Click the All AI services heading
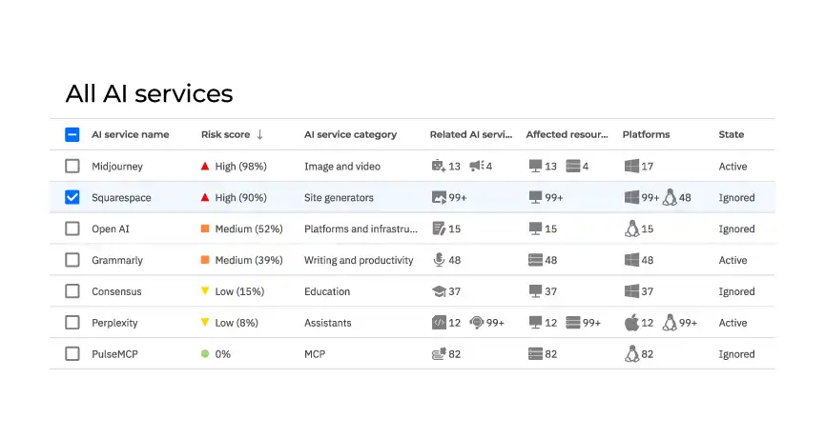Viewport: 825px width, 438px height. (x=149, y=94)
